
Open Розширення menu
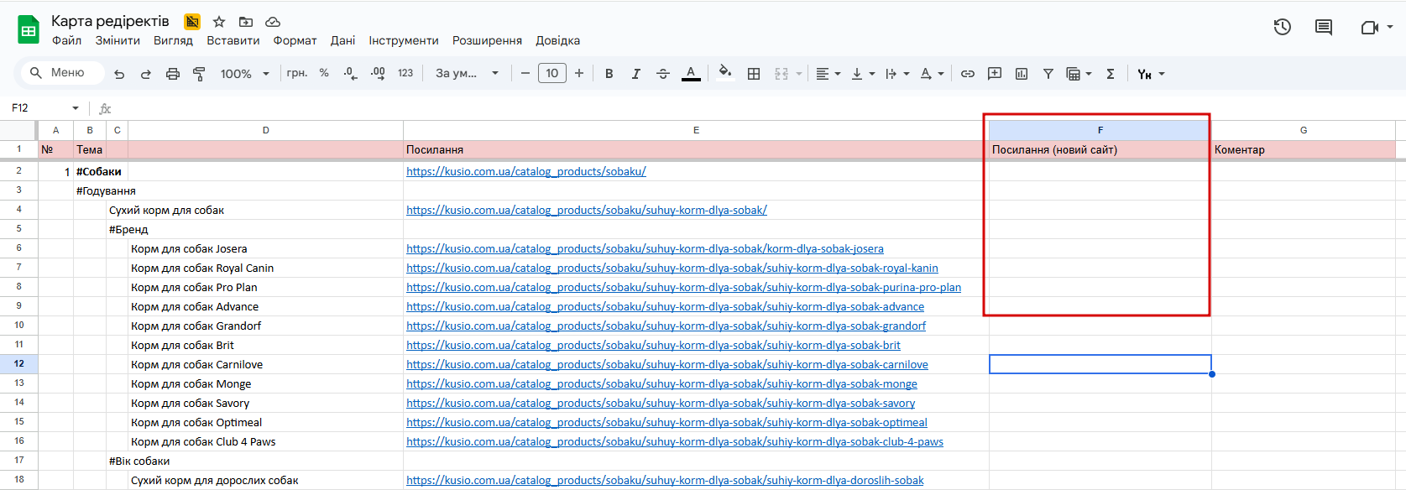click(487, 40)
